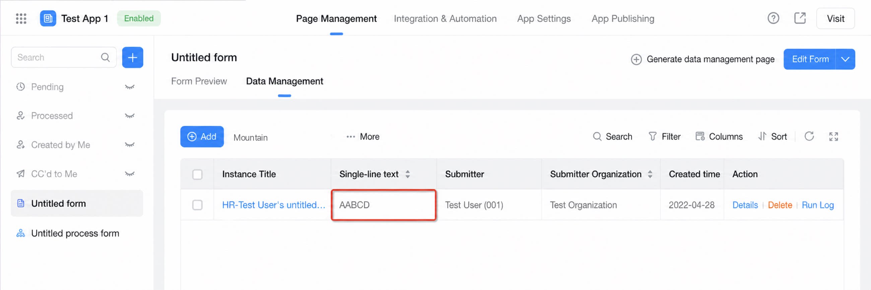Toggle visibility of Pending menu item
This screenshot has height=290, width=871.
pyautogui.click(x=130, y=87)
